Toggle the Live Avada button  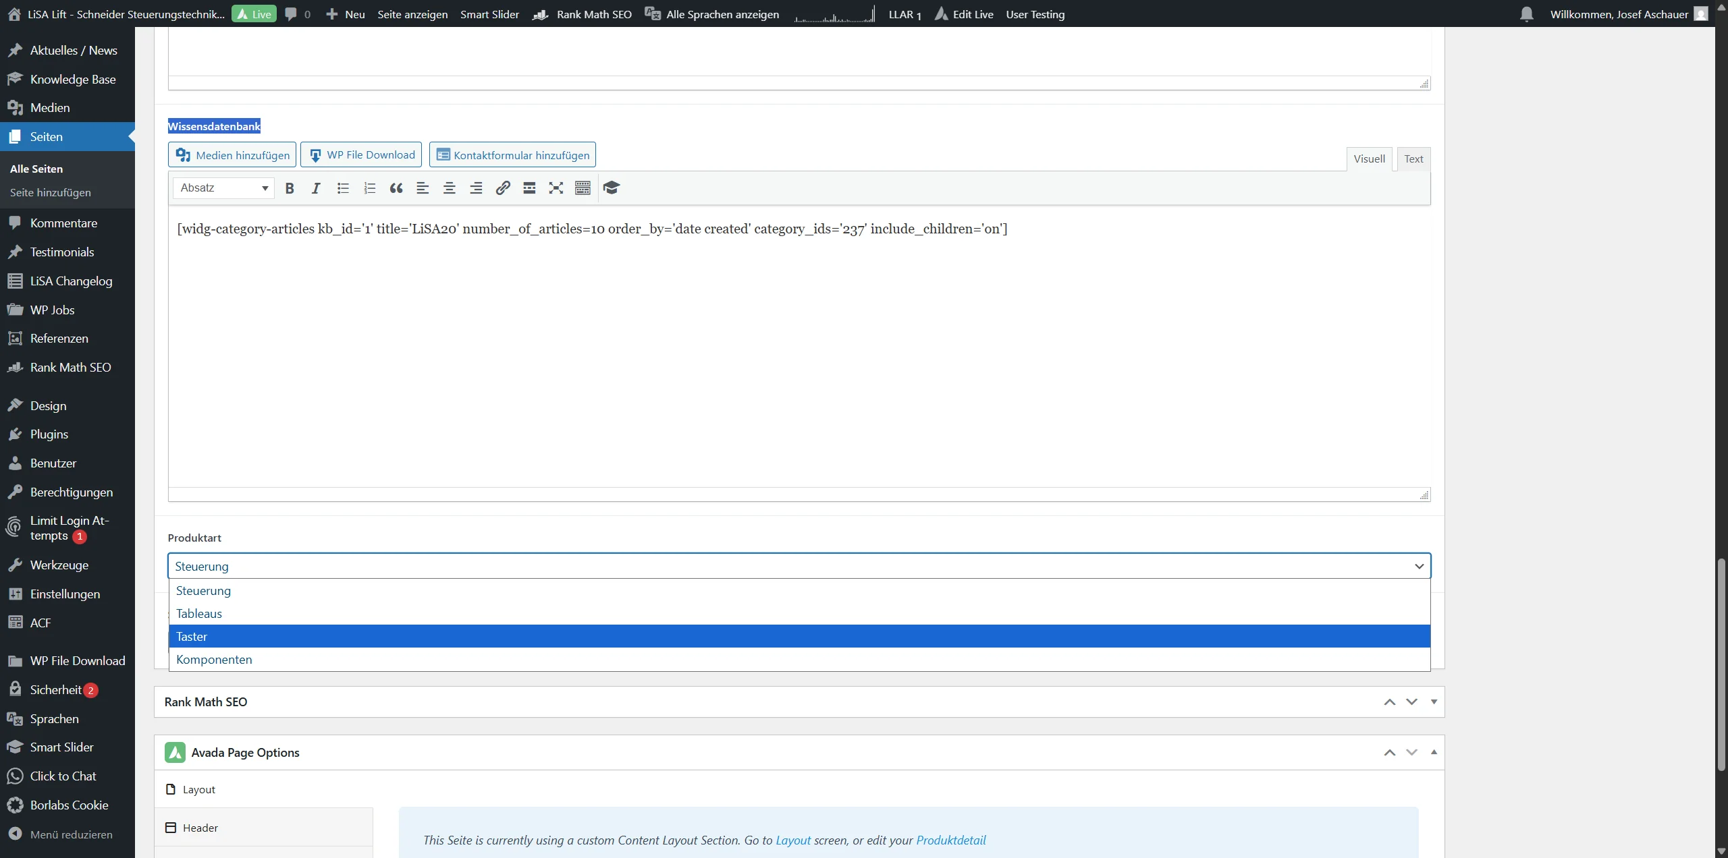coord(254,14)
